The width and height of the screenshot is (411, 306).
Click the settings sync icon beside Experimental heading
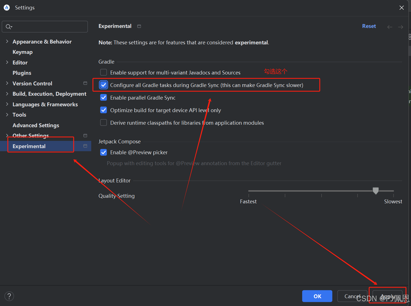pyautogui.click(x=139, y=26)
